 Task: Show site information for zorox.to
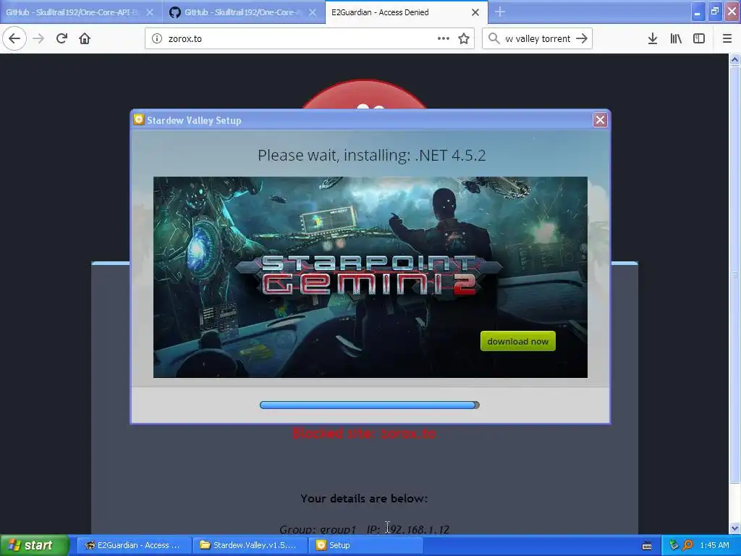pos(157,39)
